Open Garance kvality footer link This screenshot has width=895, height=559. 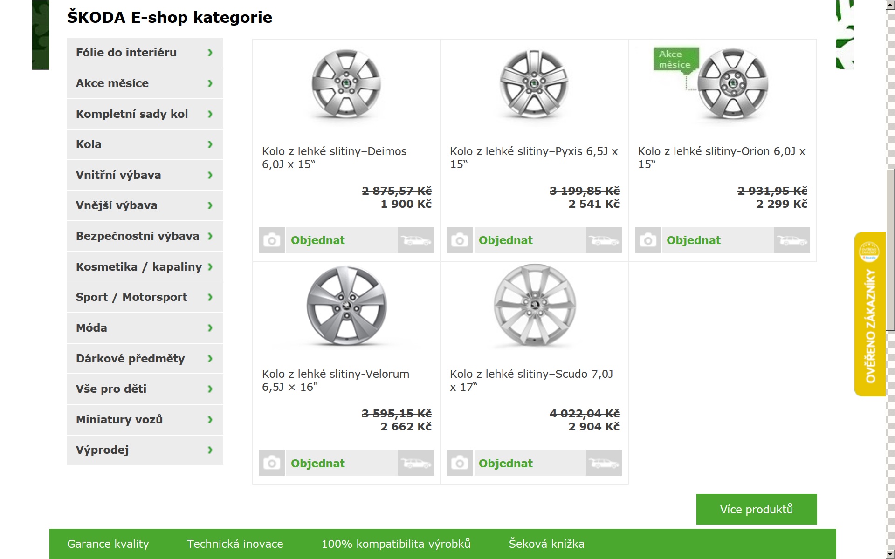[108, 544]
